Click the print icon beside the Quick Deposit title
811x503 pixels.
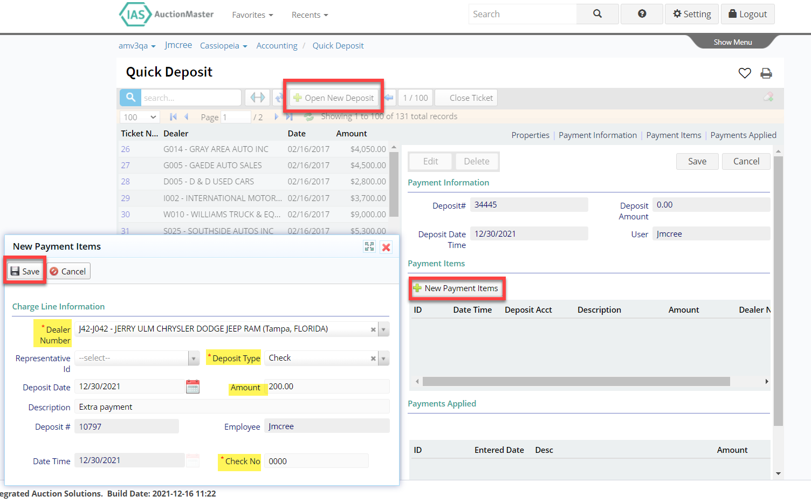pyautogui.click(x=766, y=73)
